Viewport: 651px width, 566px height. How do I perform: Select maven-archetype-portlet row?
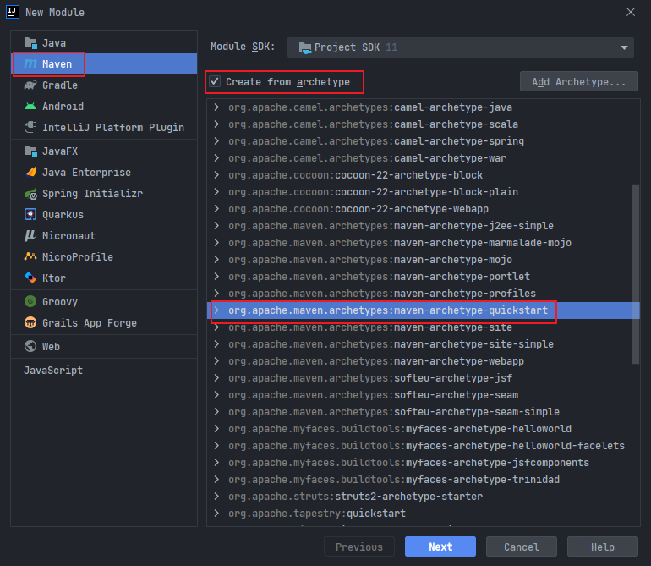coord(423,277)
